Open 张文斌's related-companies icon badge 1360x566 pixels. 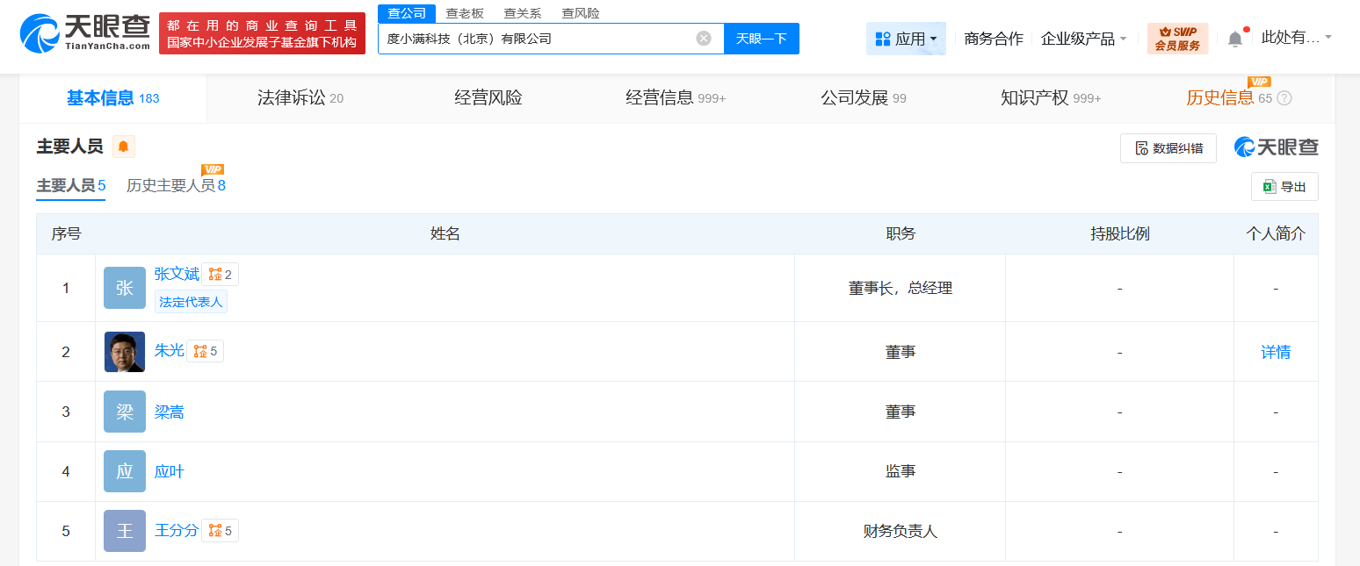[x=221, y=275]
